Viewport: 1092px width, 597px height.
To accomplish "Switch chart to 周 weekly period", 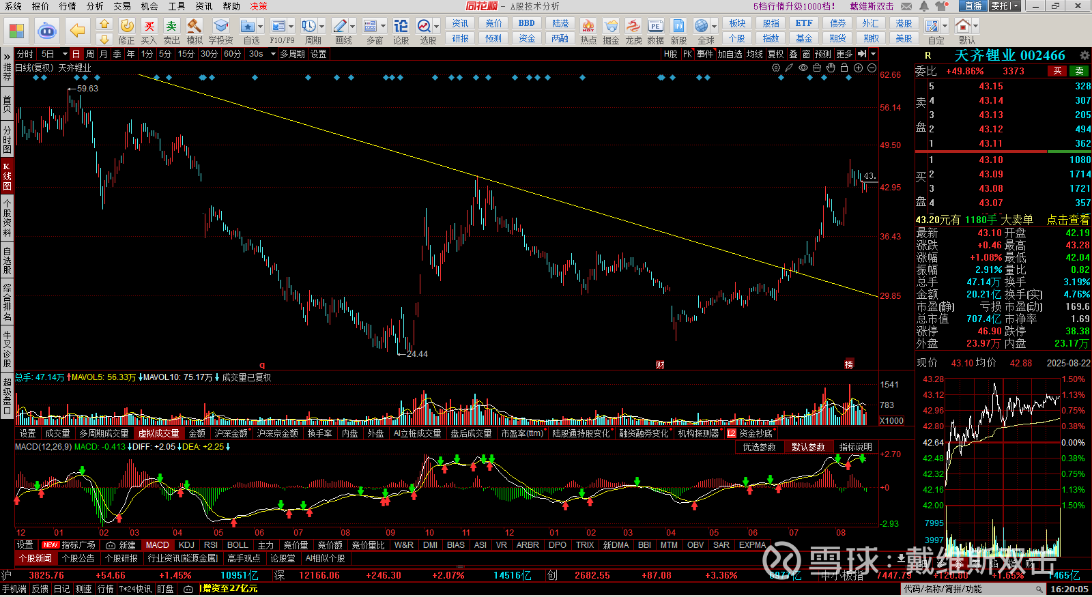I will click(x=90, y=54).
